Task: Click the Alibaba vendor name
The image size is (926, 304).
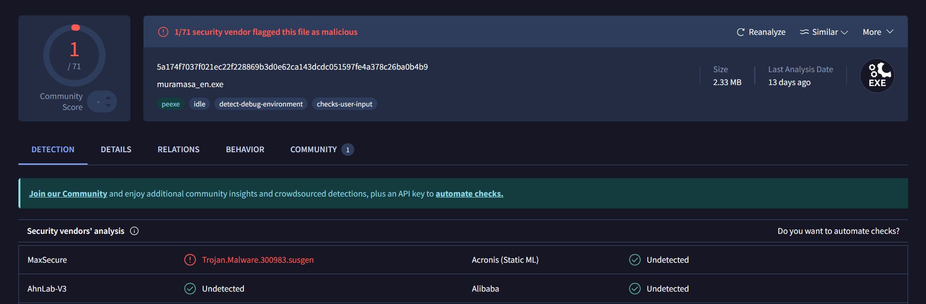Action: [x=485, y=289]
